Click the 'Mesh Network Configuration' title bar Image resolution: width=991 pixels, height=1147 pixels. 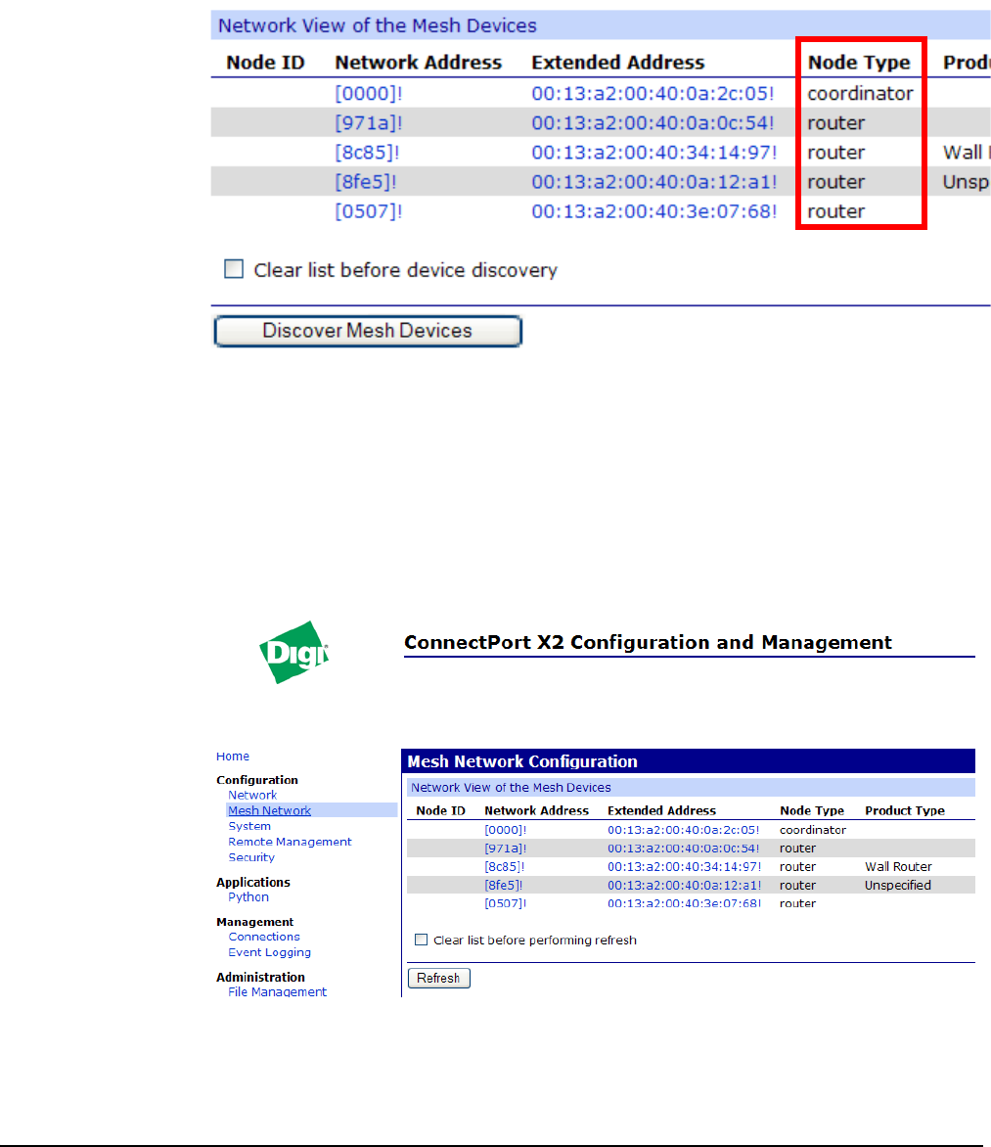(688, 760)
